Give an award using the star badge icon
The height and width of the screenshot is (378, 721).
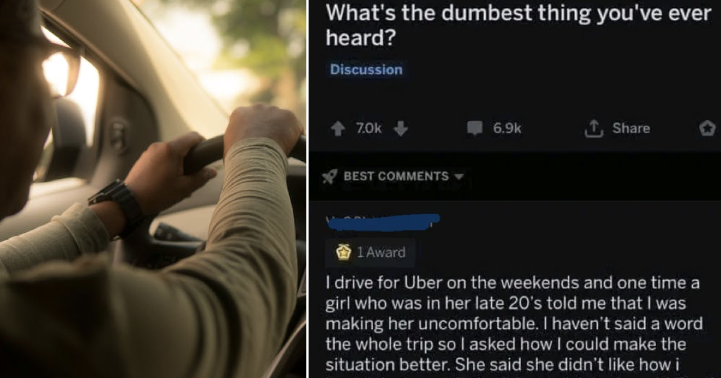click(x=707, y=128)
